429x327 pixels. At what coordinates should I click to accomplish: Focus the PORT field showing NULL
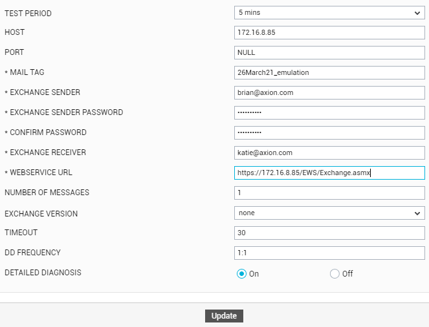pyautogui.click(x=329, y=53)
